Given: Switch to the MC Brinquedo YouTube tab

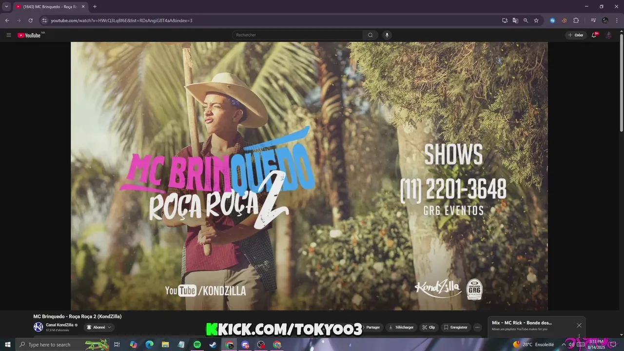Looking at the screenshot, I should pos(50,7).
